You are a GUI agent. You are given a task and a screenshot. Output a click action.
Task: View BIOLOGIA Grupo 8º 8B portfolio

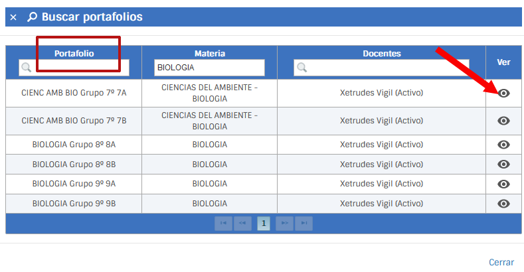tap(504, 165)
